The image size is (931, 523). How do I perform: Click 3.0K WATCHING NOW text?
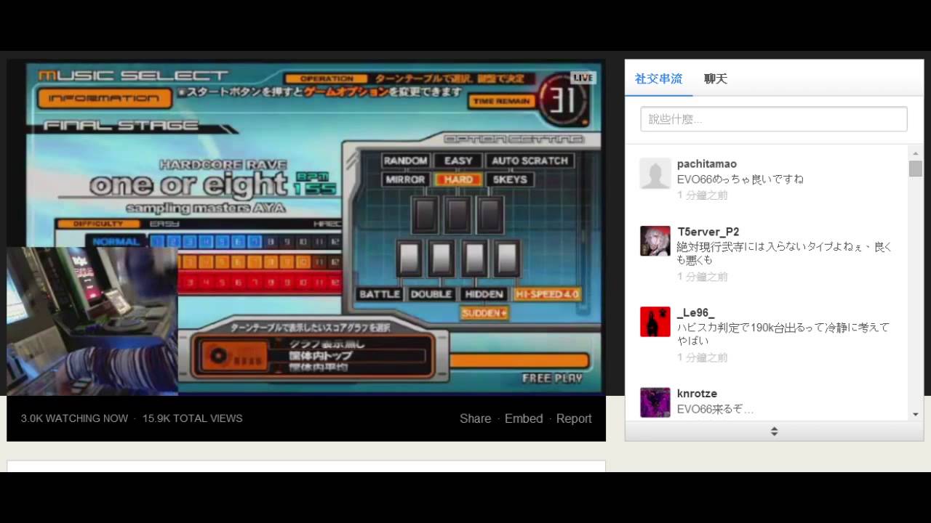point(74,418)
